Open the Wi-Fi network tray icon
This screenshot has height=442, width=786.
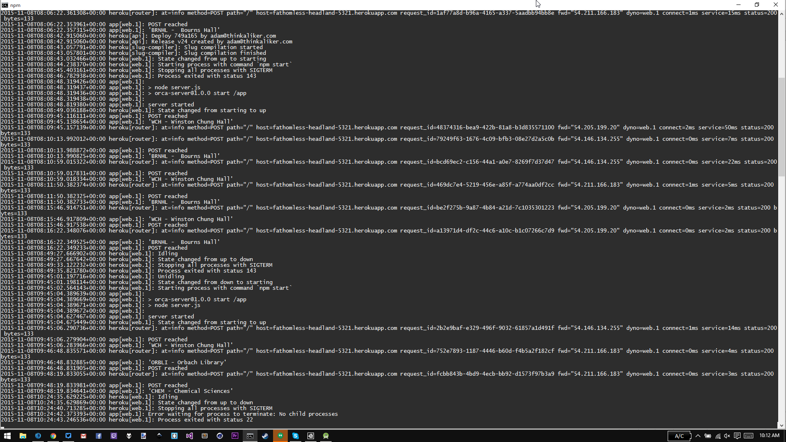coord(718,436)
